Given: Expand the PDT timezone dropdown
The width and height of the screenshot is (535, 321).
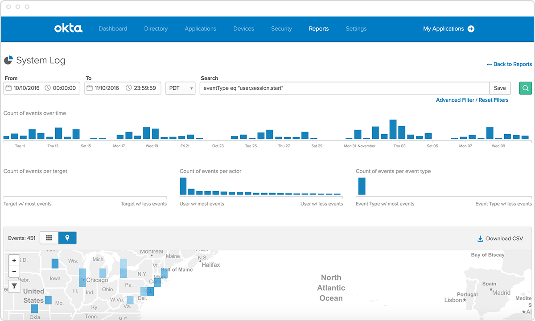Looking at the screenshot, I should pyautogui.click(x=180, y=88).
